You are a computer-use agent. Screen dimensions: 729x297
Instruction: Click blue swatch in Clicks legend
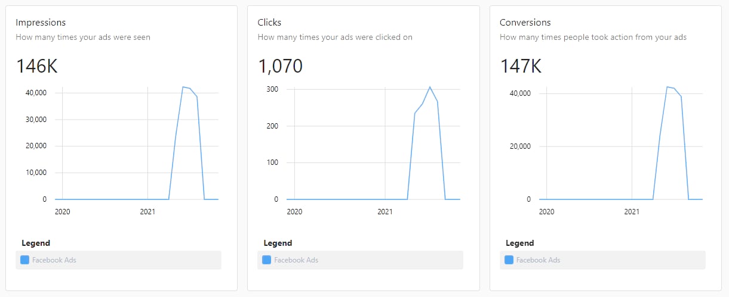[x=266, y=260]
